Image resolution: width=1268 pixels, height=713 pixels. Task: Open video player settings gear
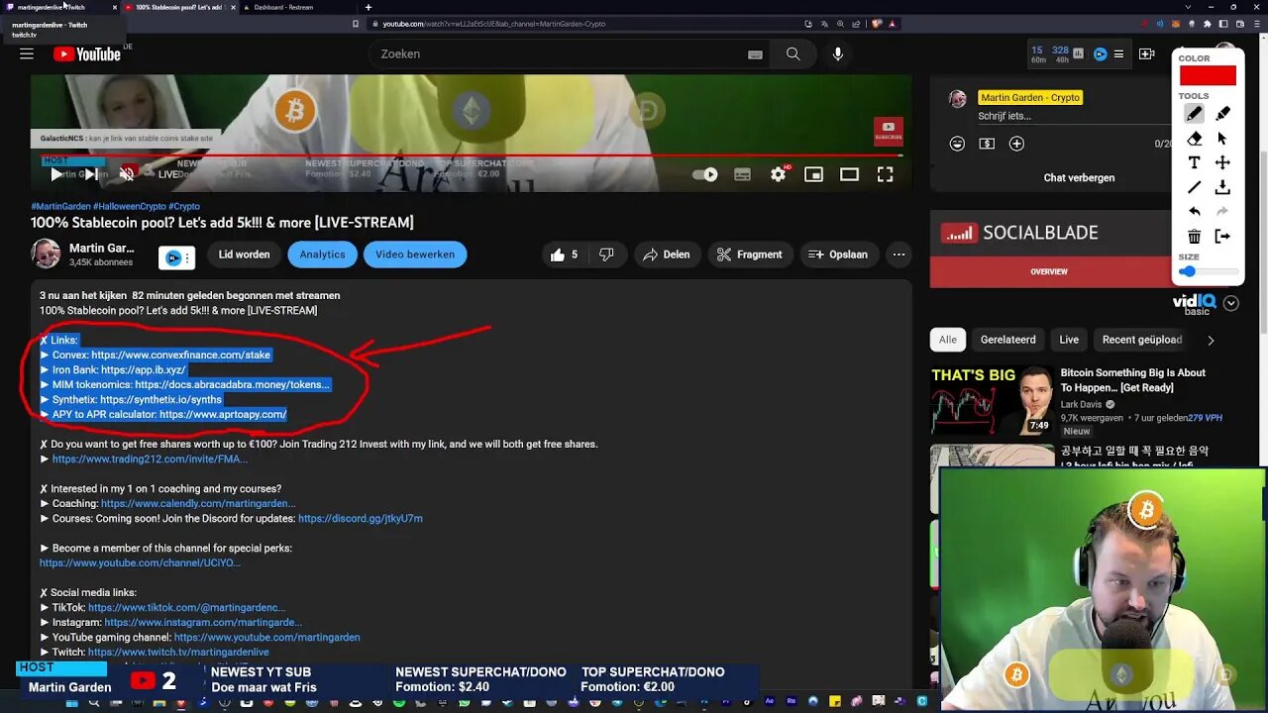click(779, 174)
